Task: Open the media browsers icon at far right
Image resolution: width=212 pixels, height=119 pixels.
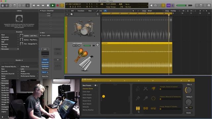Action: (x=209, y=5)
